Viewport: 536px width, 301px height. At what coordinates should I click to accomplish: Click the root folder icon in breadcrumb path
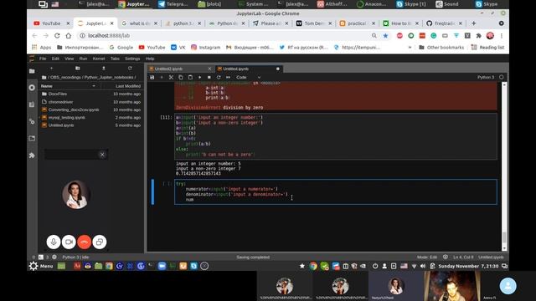[x=44, y=78]
